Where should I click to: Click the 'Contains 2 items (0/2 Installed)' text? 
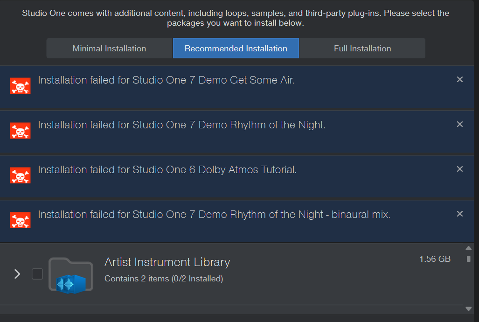tap(164, 279)
